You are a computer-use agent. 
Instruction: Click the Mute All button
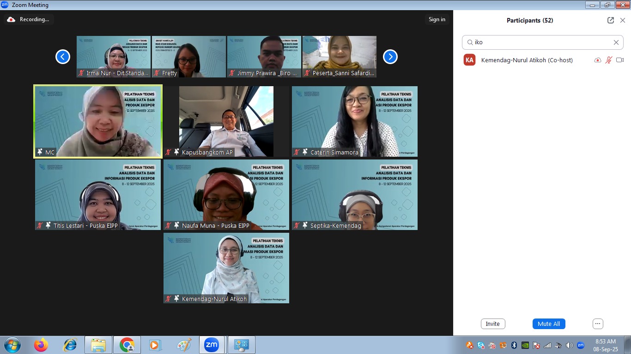[x=548, y=324]
